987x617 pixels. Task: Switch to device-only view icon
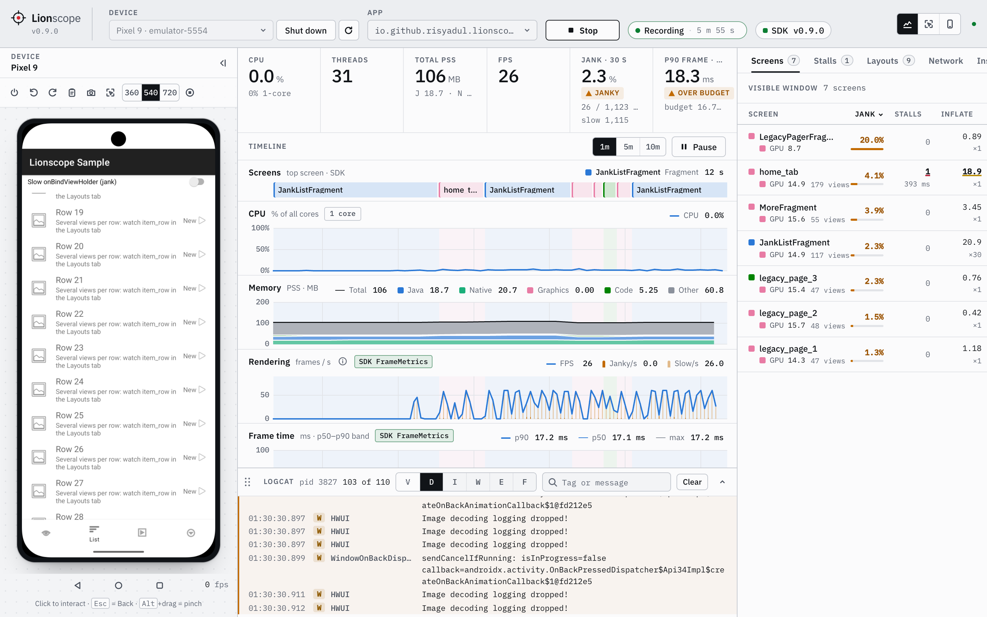pyautogui.click(x=950, y=24)
